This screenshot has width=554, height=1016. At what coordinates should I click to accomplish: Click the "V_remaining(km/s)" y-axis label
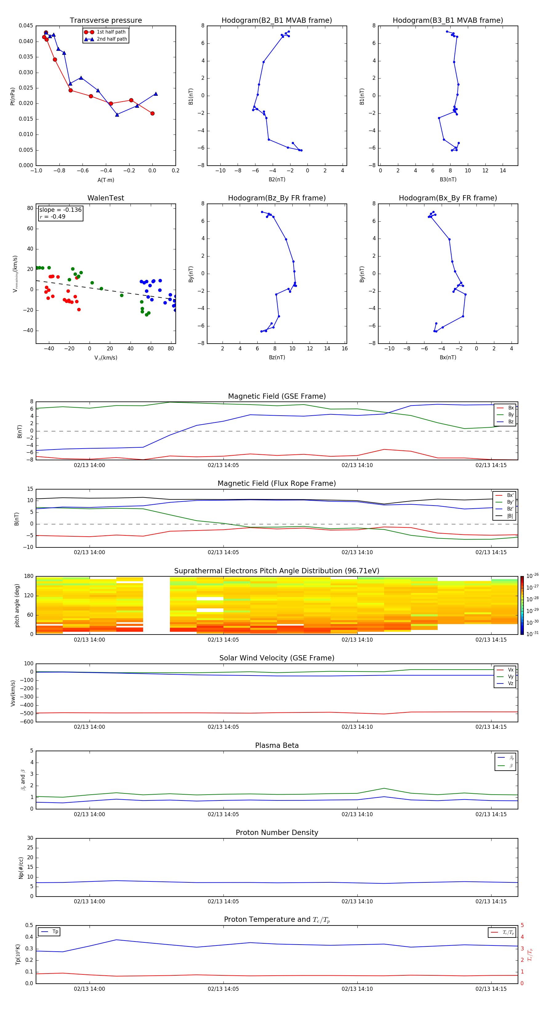click(15, 274)
